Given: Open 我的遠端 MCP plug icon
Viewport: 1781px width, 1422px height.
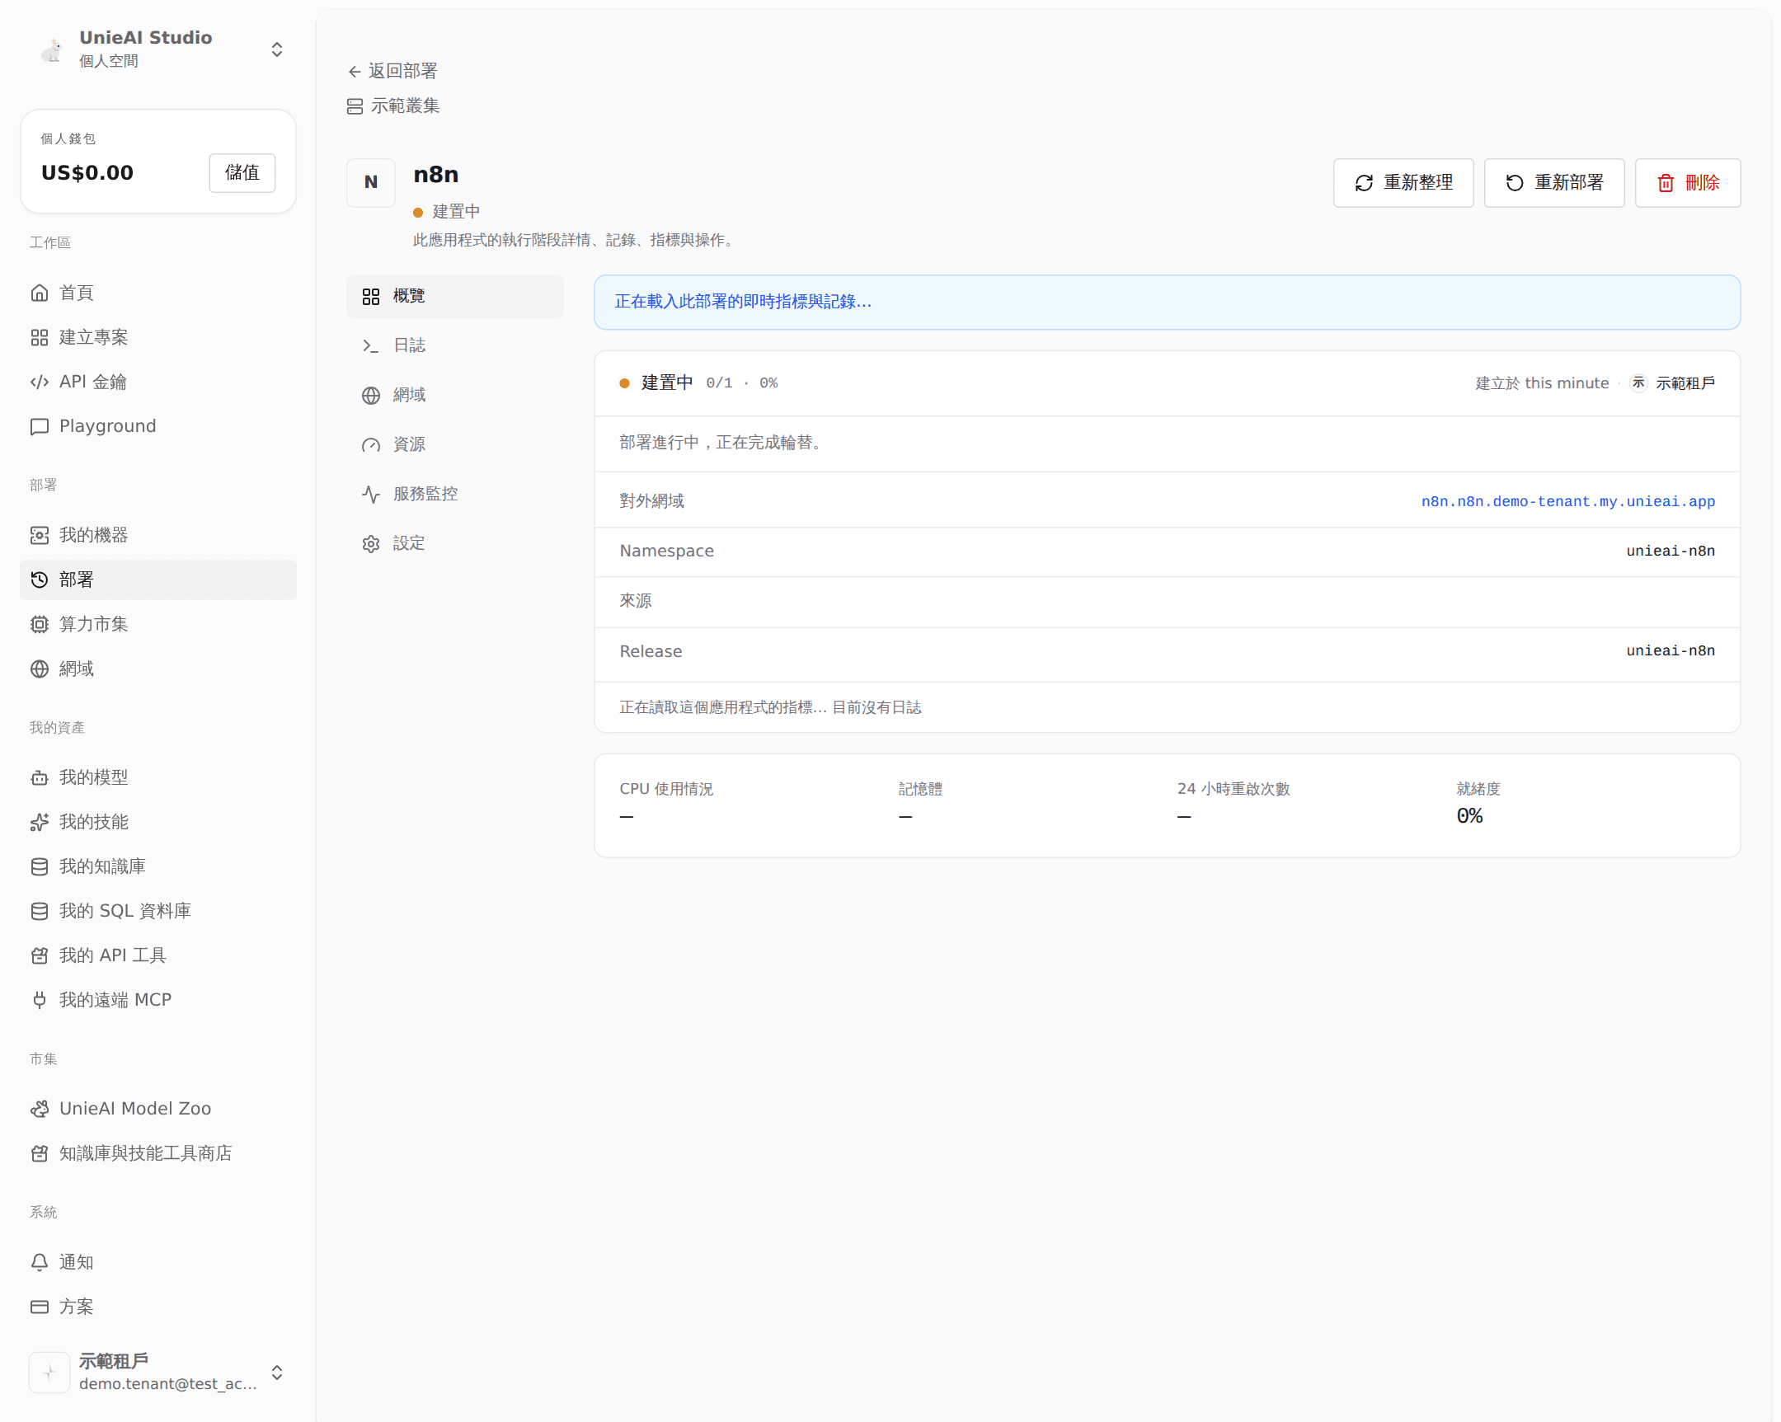Looking at the screenshot, I should [x=40, y=1000].
